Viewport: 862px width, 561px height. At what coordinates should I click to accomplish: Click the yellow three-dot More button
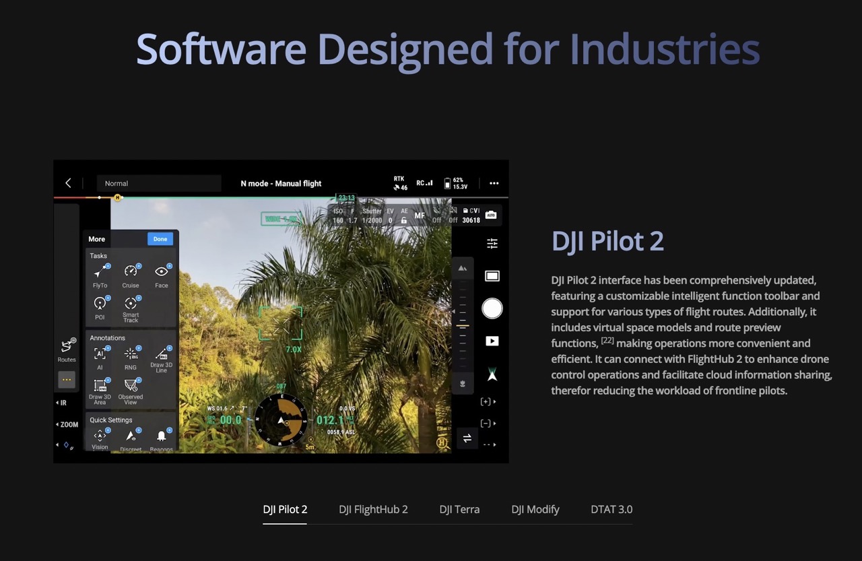click(67, 379)
